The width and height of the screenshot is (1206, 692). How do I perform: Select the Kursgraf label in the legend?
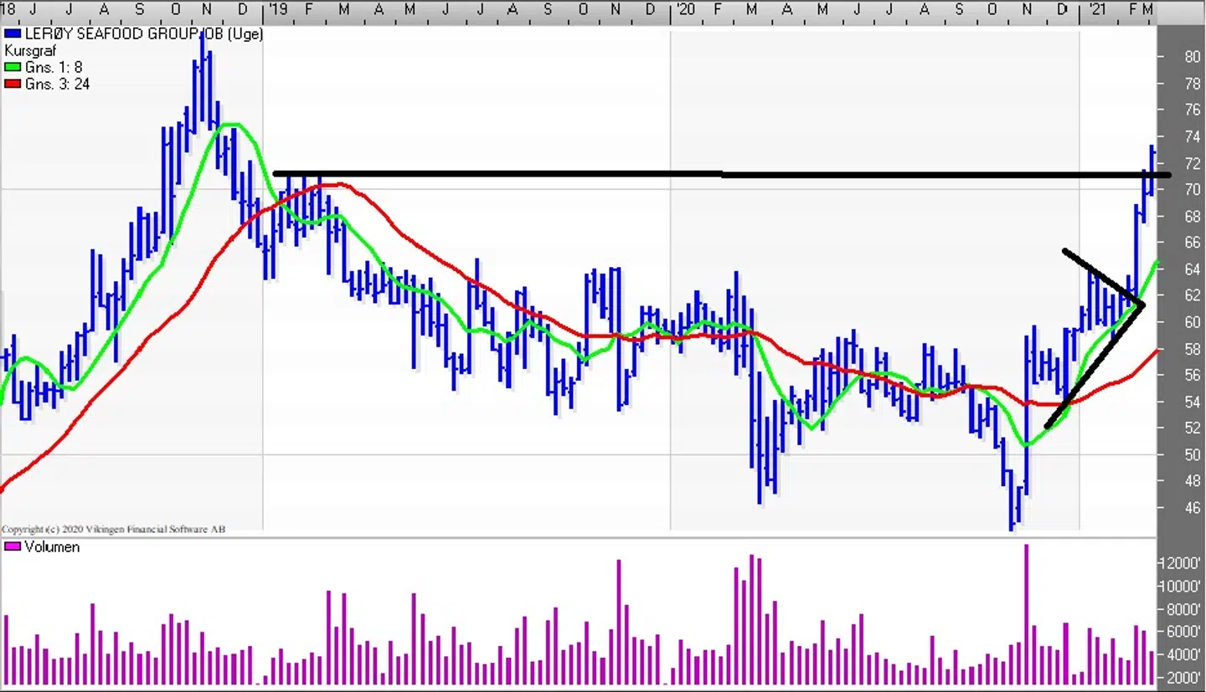pyautogui.click(x=31, y=51)
